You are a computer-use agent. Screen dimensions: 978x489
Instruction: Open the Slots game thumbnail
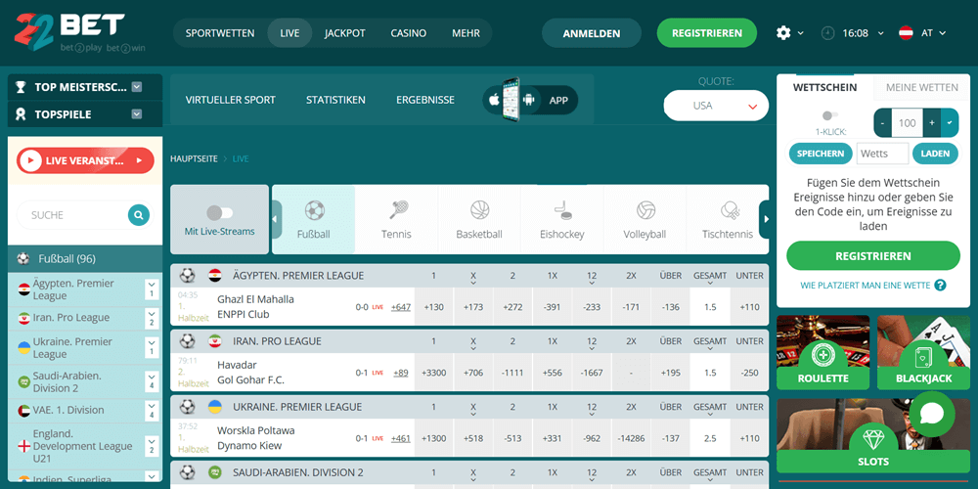[x=873, y=435]
